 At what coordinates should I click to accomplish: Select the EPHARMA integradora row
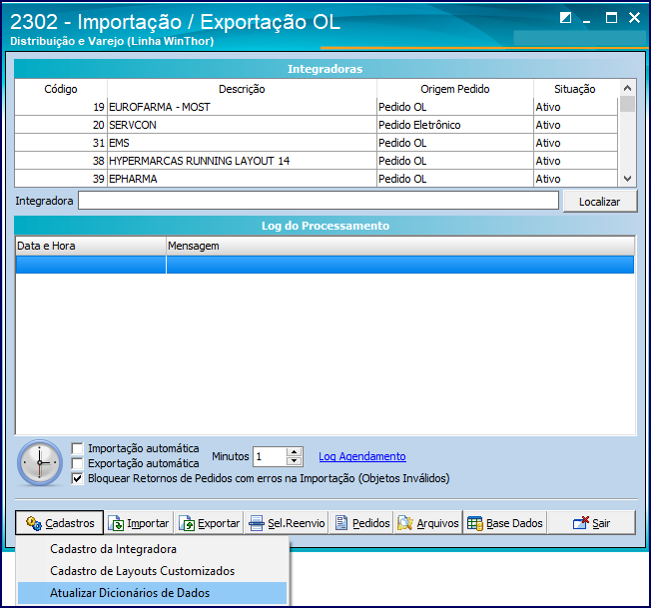(x=316, y=179)
